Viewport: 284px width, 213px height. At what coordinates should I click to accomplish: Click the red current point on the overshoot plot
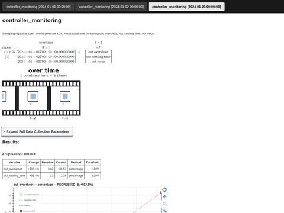coord(160,193)
